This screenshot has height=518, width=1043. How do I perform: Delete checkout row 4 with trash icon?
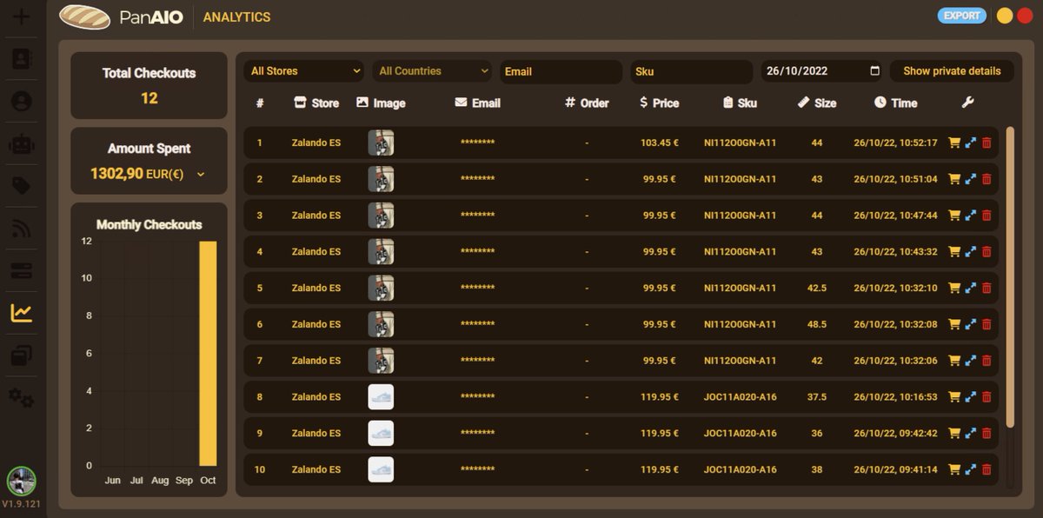[x=987, y=252]
